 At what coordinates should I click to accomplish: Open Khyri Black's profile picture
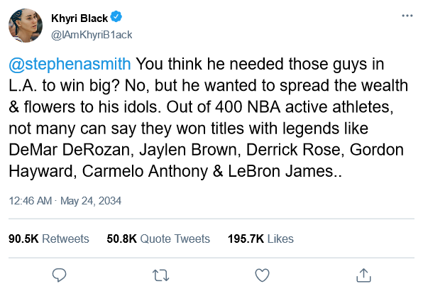click(x=26, y=26)
